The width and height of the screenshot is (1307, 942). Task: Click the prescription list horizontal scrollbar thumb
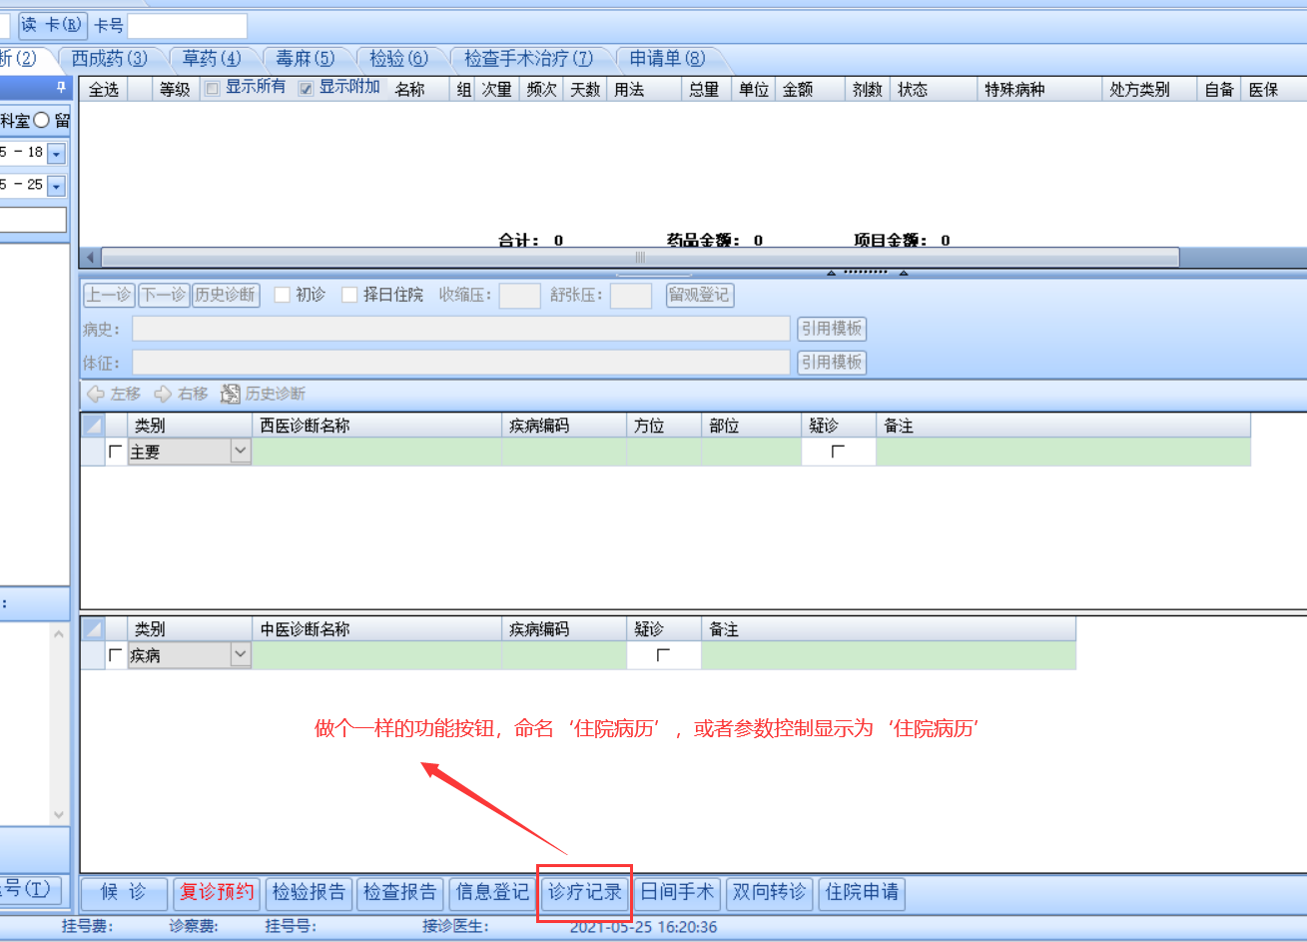(640, 258)
